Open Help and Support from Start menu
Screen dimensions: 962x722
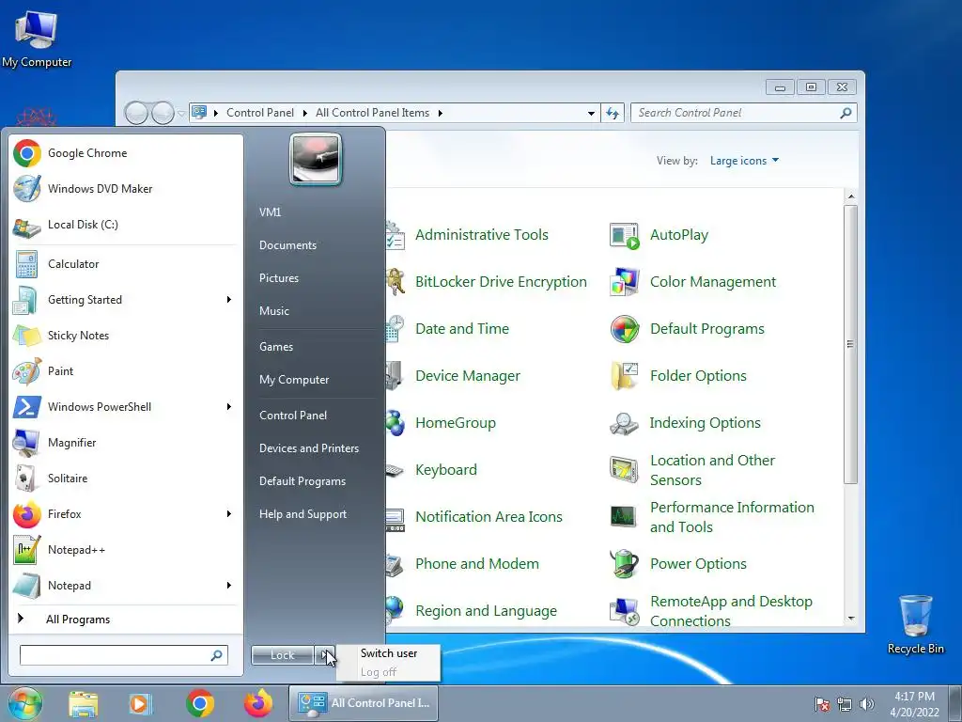(303, 514)
